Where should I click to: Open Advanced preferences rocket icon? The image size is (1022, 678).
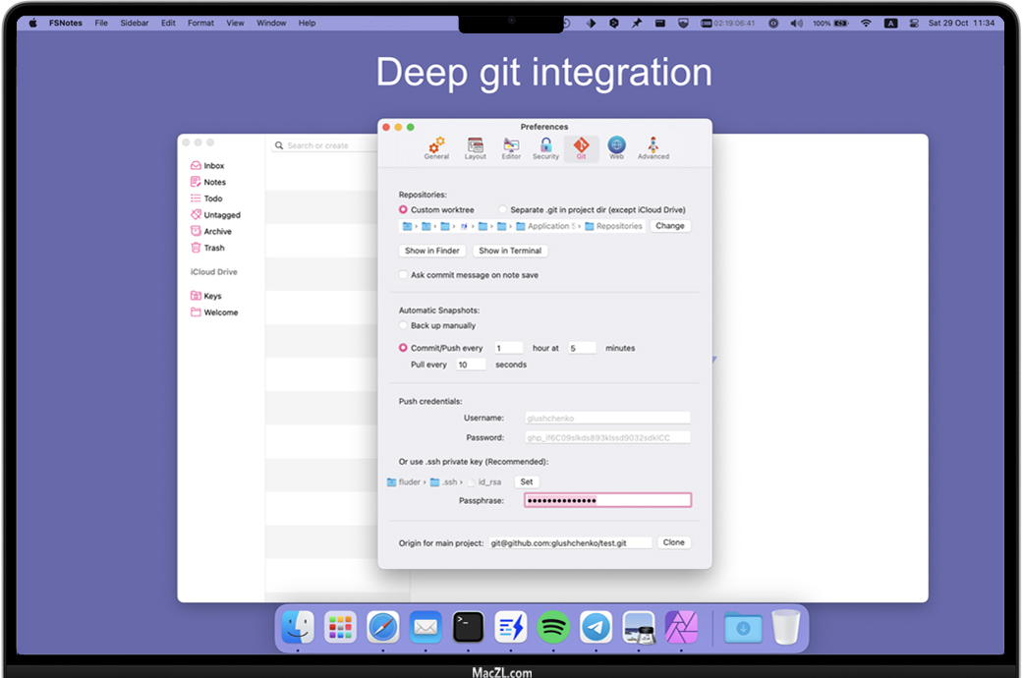point(653,147)
